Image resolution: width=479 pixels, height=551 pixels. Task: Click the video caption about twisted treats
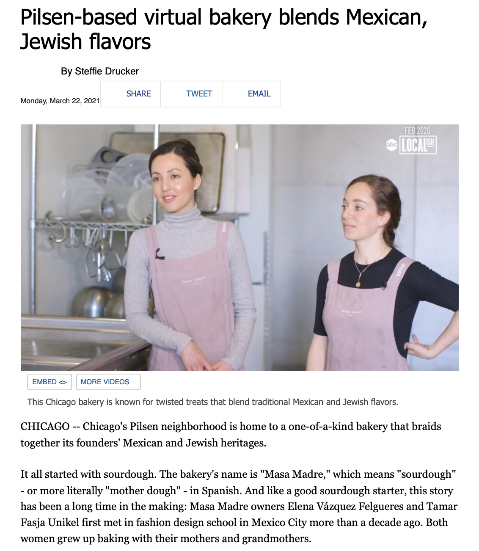[x=213, y=402]
